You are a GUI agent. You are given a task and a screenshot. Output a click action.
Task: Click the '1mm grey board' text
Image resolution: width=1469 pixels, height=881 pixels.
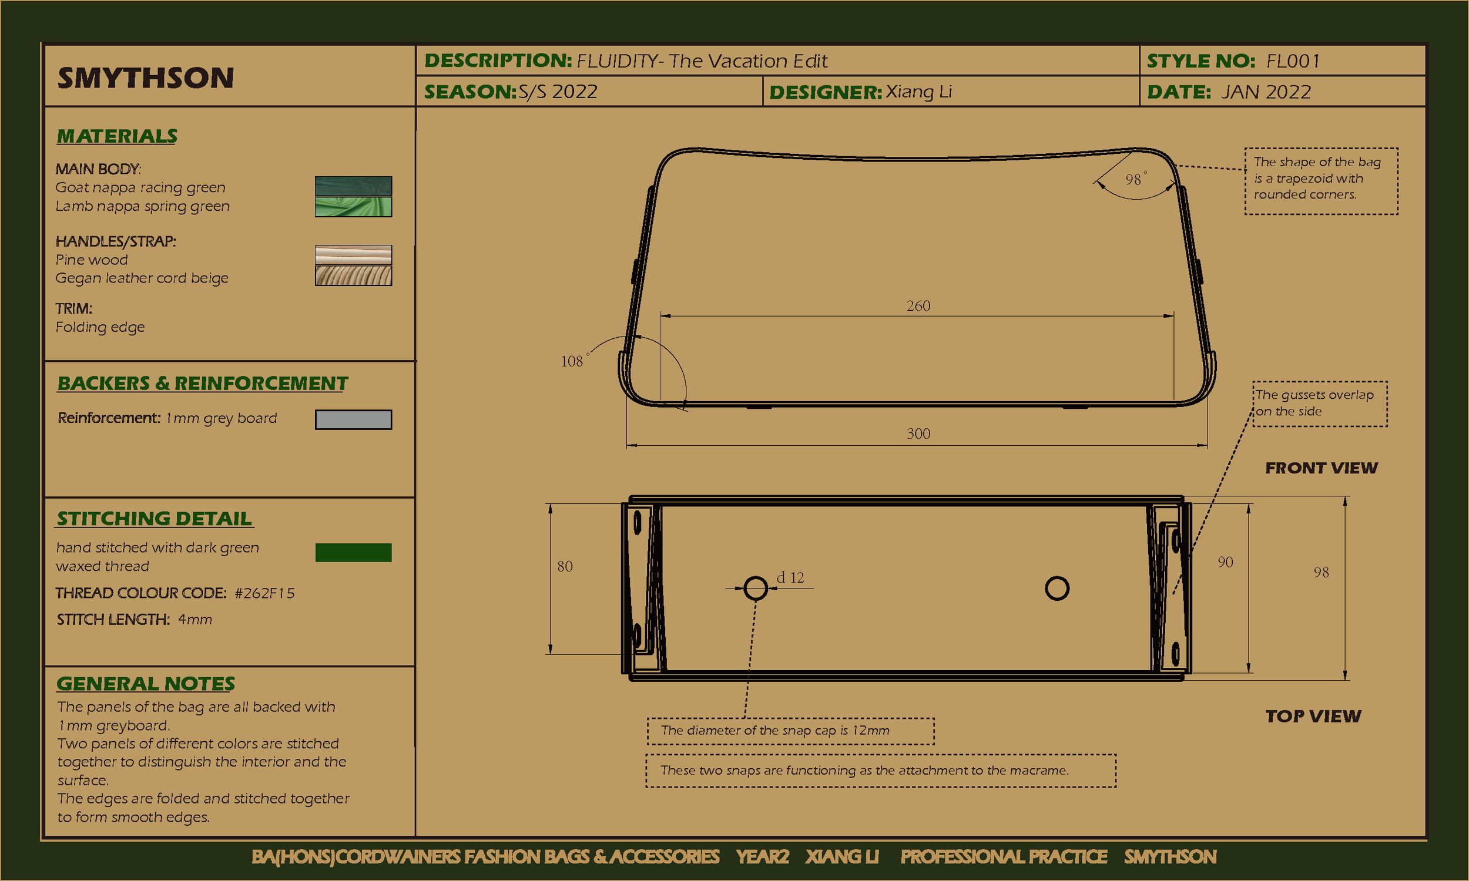[222, 418]
